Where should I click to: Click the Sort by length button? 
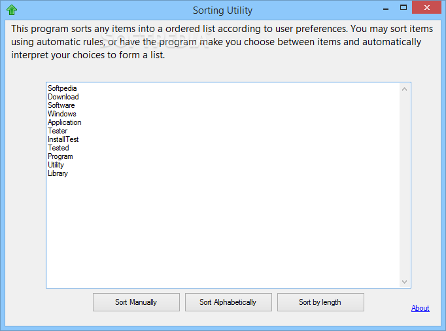pos(320,302)
